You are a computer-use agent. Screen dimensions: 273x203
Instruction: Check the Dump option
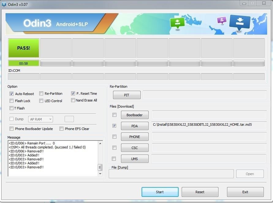(12, 119)
